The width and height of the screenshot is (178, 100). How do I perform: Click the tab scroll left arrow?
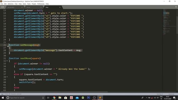tap(2, 7)
